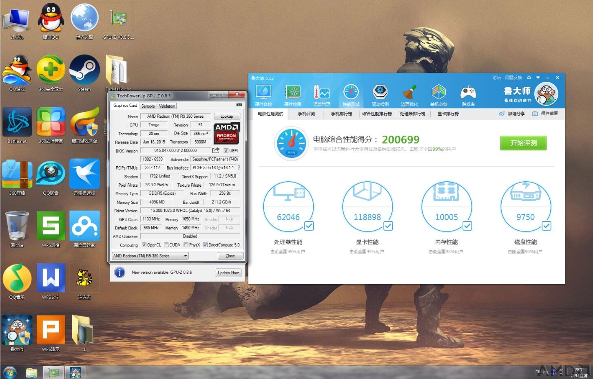Open File Explorer on taskbar
Screen dimensions: 593x379
tap(32, 372)
